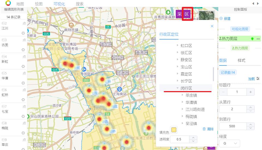
Task: Switch basemap via satellite thumbnail
Action: (207, 15)
